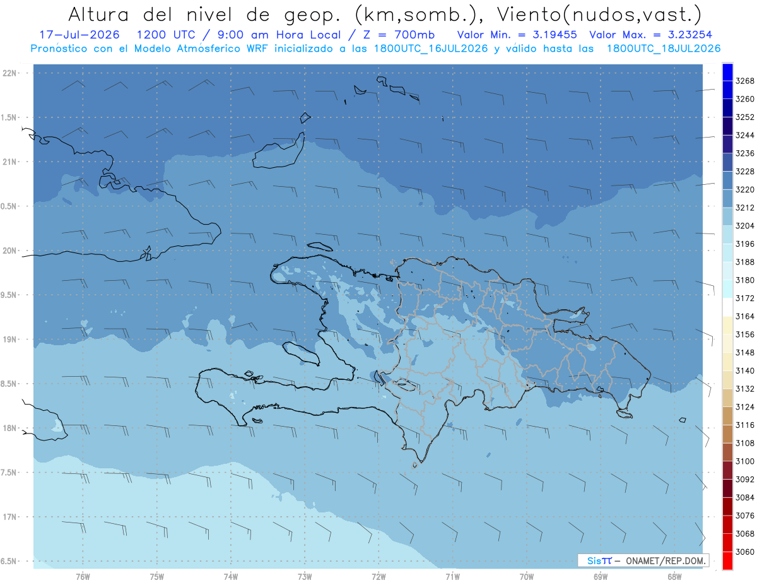Click the '76W' longitude label
The height and width of the screenshot is (585, 757).
pyautogui.click(x=83, y=577)
